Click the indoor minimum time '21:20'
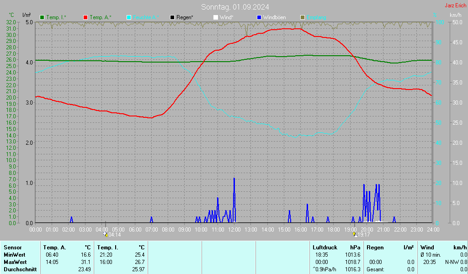468x274 pixels. [106, 255]
